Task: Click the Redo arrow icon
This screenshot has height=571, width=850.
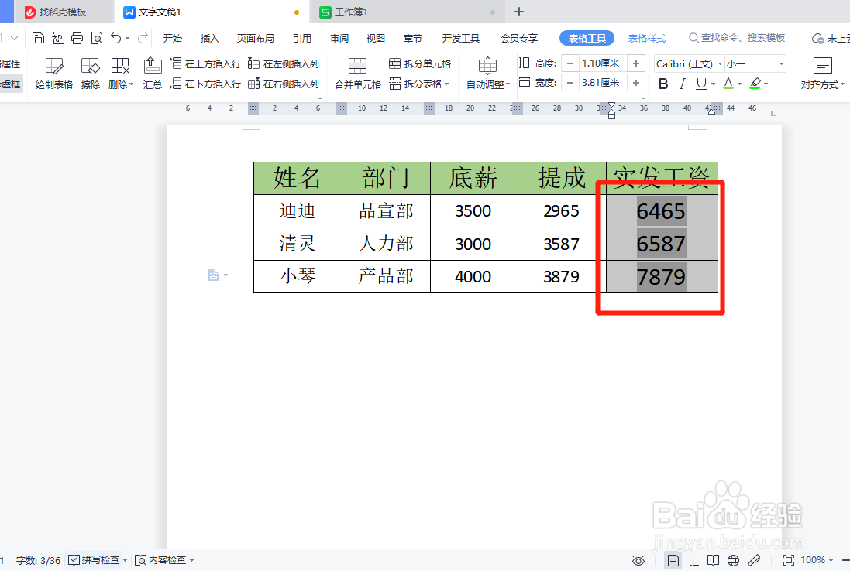Action: click(143, 38)
